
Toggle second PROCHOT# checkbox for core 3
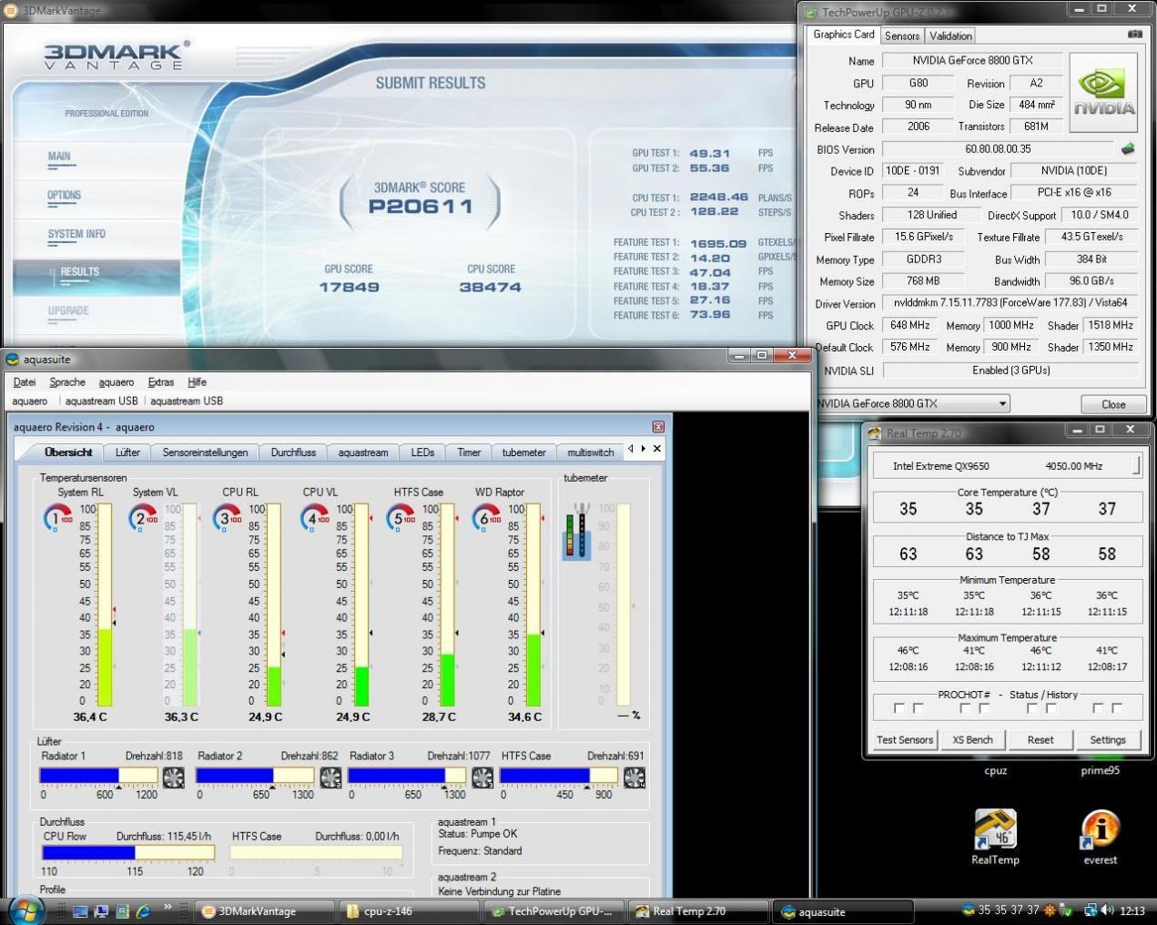click(x=1051, y=708)
